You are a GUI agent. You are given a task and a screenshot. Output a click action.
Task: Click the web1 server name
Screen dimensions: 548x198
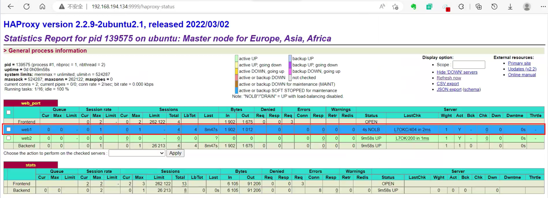pyautogui.click(x=27, y=130)
